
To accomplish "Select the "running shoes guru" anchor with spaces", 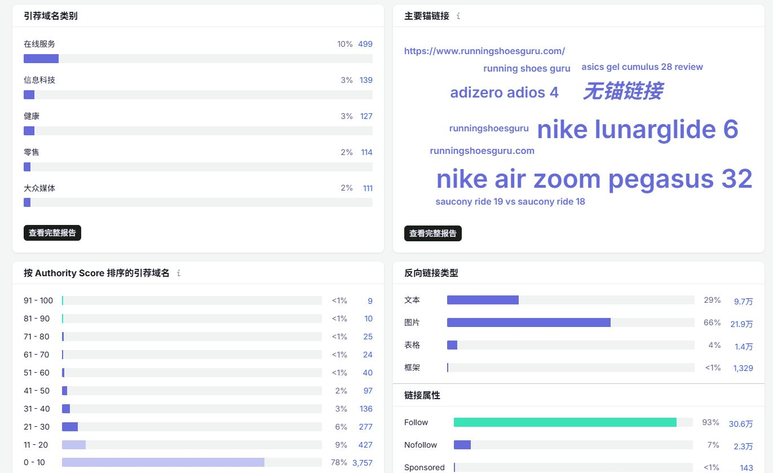I will click(527, 68).
